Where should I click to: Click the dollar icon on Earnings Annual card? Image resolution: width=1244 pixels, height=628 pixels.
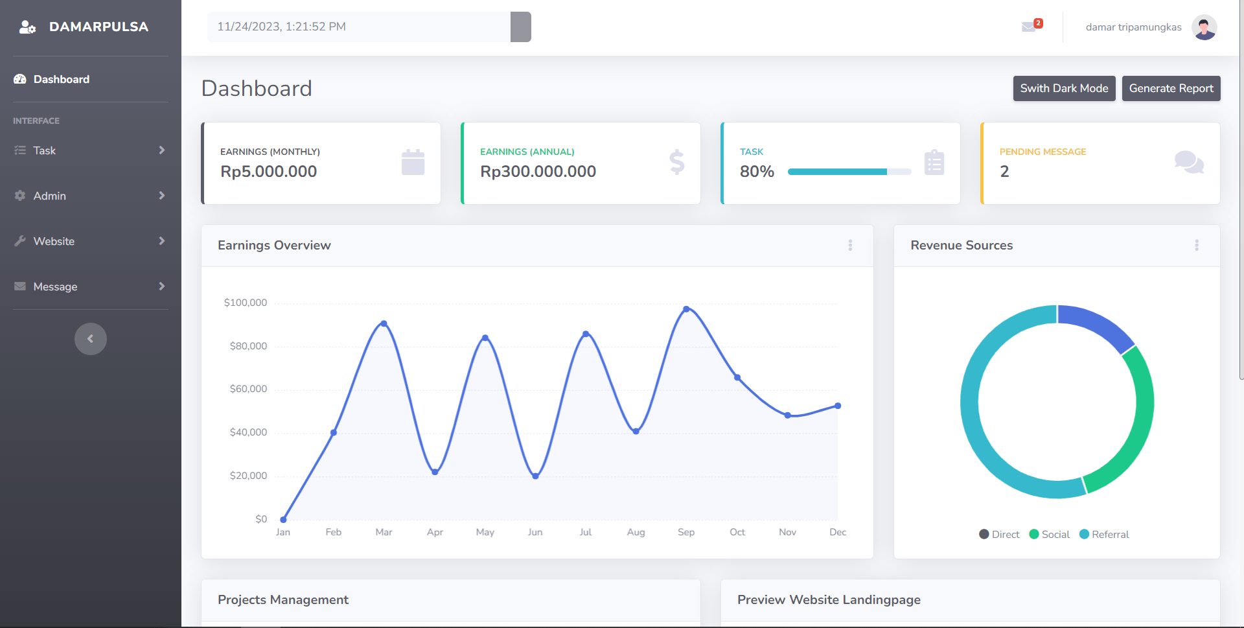tap(676, 163)
